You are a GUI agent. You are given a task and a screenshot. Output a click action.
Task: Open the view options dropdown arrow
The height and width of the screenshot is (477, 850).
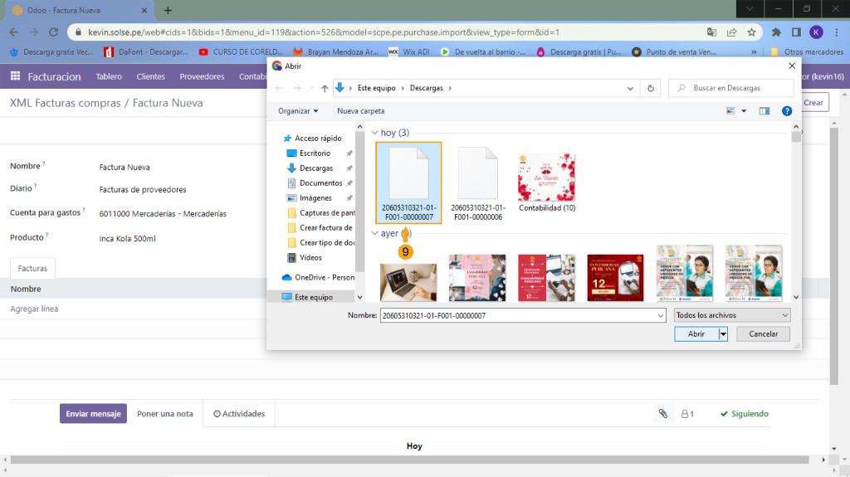click(x=744, y=110)
